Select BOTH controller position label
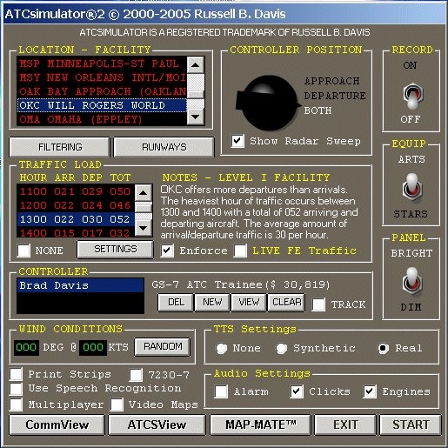448x448 pixels. 318,110
